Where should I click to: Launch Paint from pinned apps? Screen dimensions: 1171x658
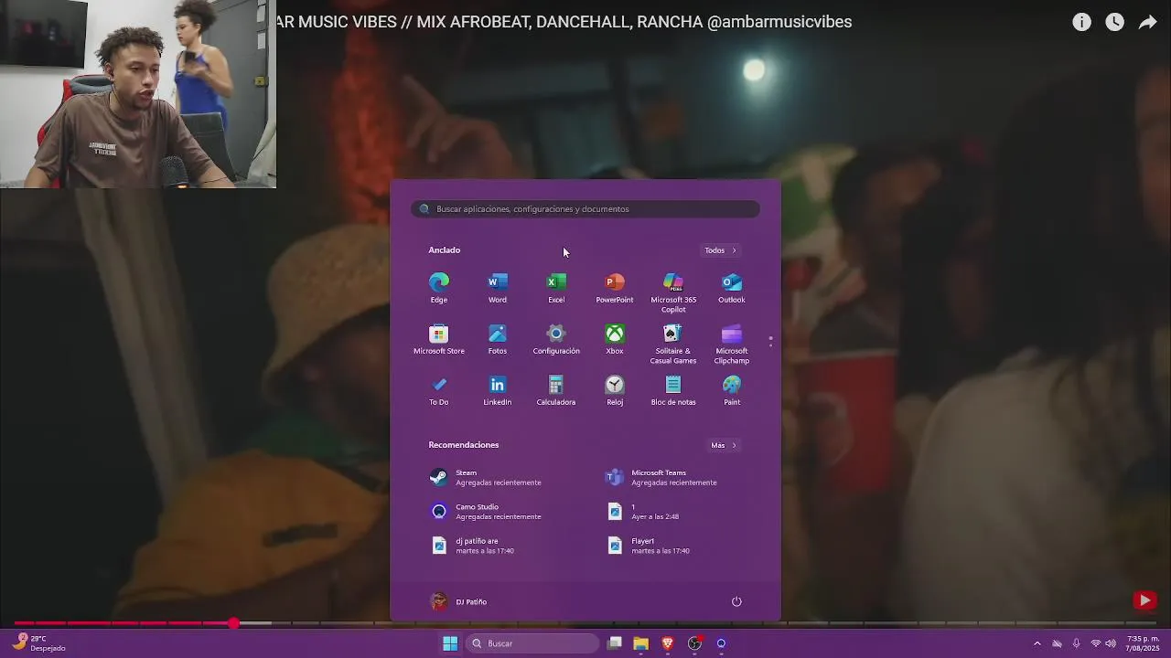point(732,390)
